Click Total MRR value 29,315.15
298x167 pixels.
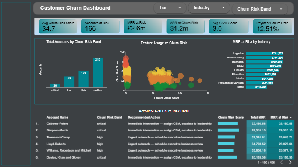[259, 130]
